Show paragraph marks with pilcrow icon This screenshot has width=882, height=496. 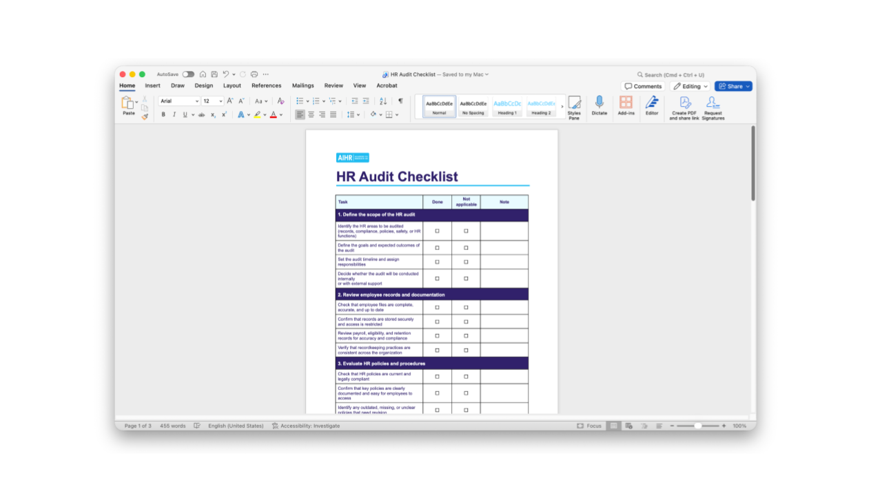click(x=400, y=101)
